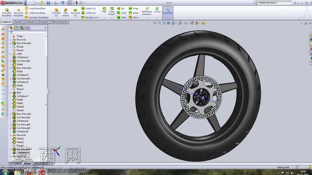
Task: Select the Fillet tool
Action: pos(104,10)
